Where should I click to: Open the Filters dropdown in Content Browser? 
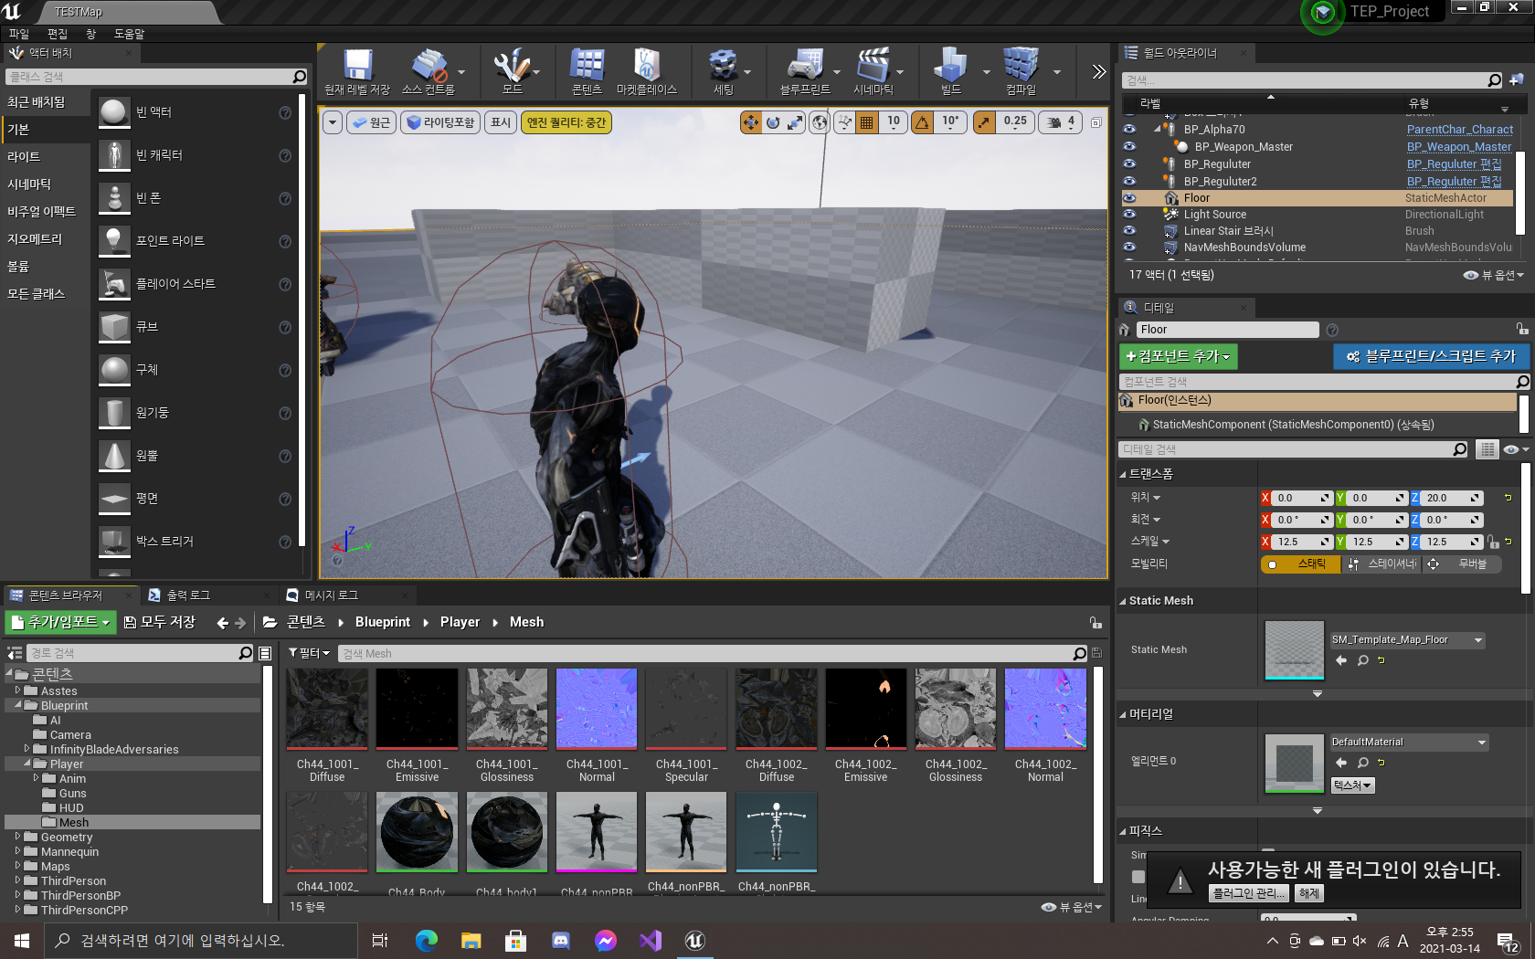309,653
